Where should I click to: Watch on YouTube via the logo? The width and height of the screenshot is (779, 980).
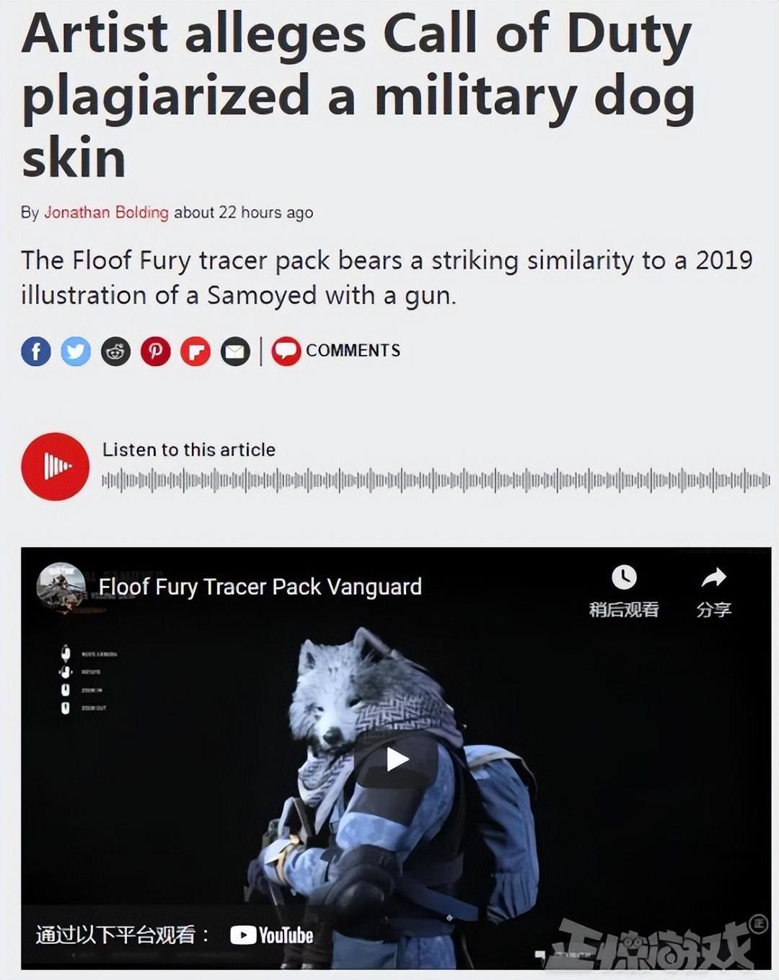(x=271, y=935)
